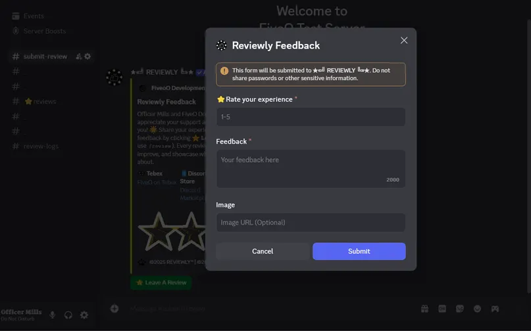This screenshot has width=531, height=331.
Task: Click the Leave A Review button
Action: 161,282
